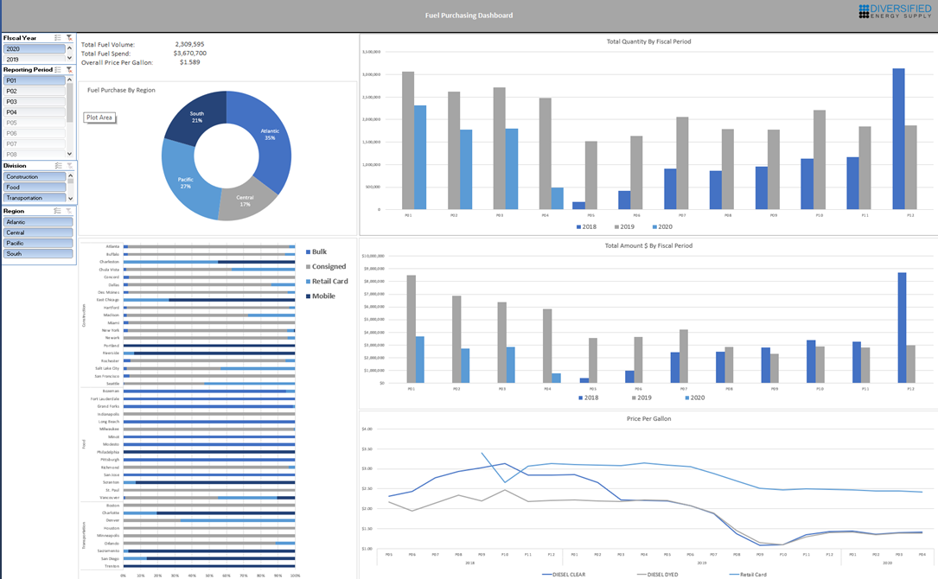Clear the Fiscal Year slicer filter
The image size is (938, 579).
70,38
